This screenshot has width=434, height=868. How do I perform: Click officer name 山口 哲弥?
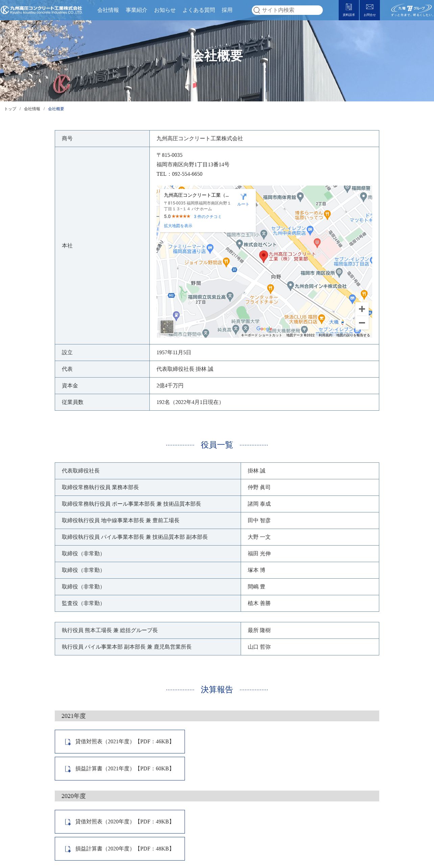tap(259, 647)
